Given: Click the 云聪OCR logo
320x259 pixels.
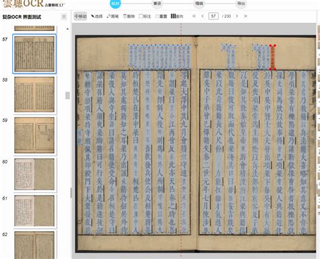Looking at the screenshot, I should click(34, 3).
